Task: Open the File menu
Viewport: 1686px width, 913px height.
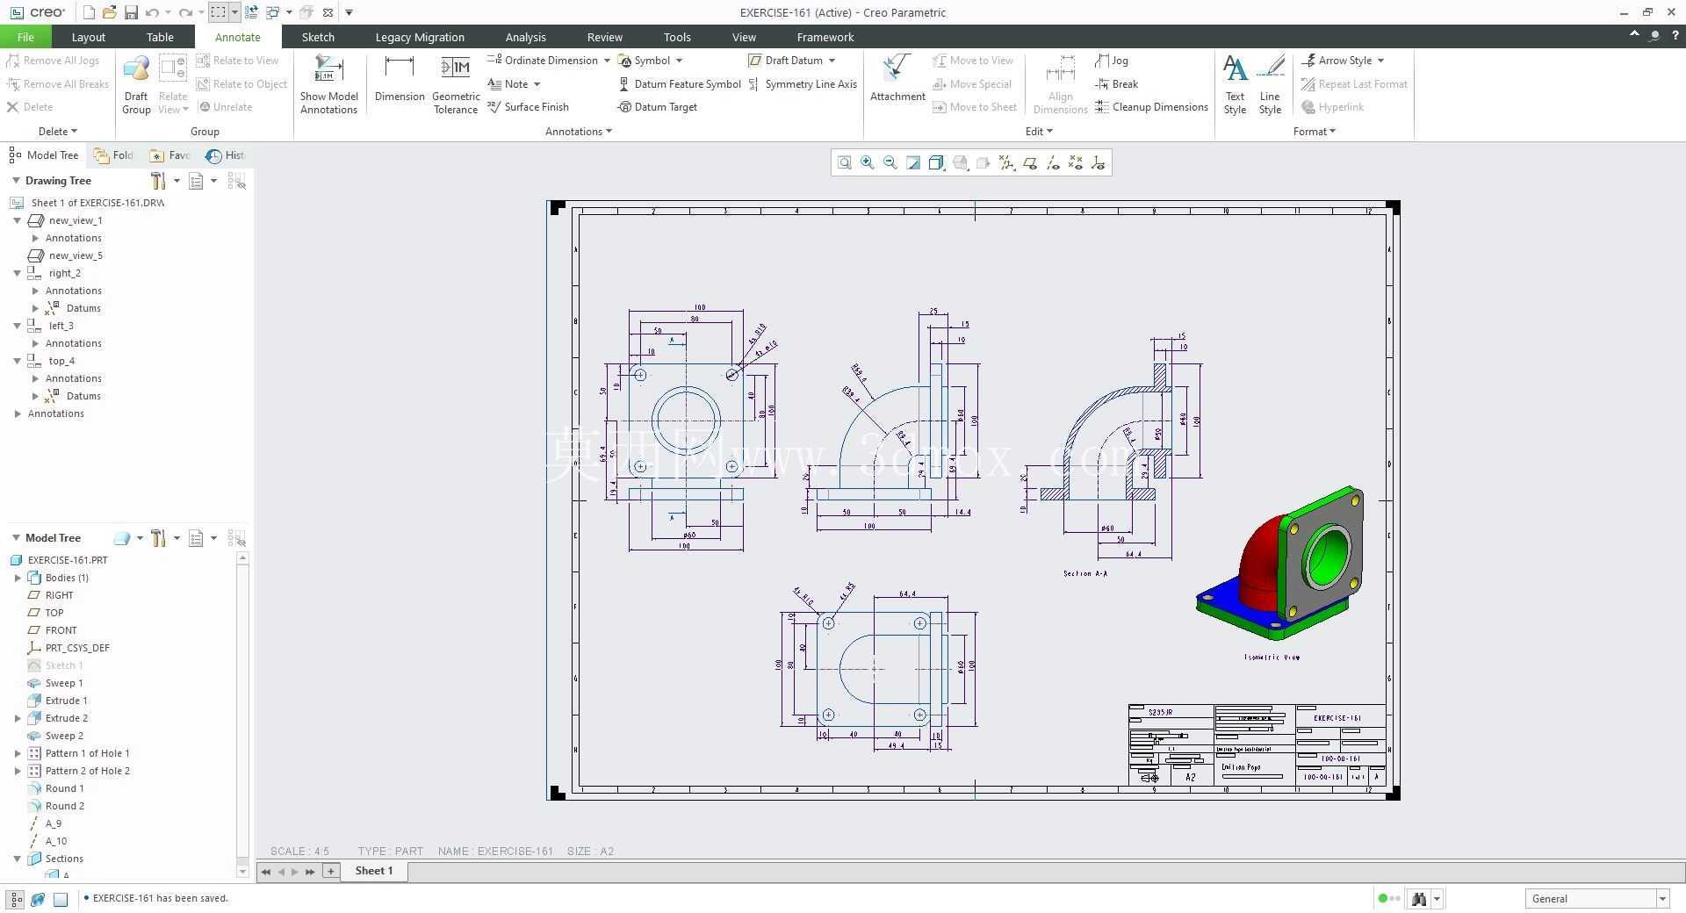Action: pos(25,37)
